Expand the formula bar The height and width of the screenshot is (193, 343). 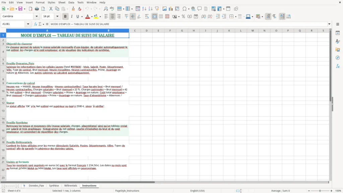pos(329,24)
